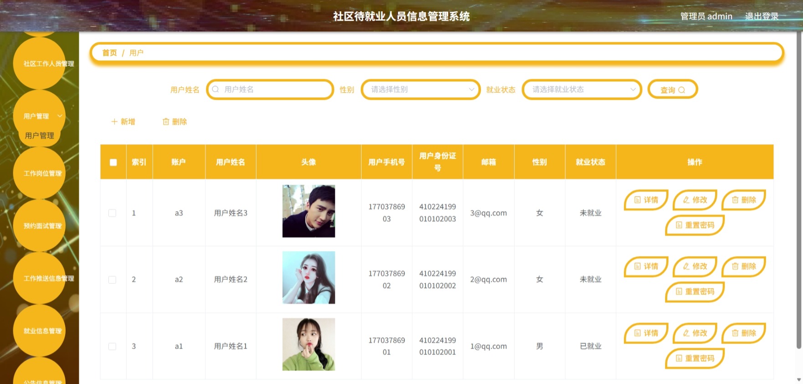Reset password for user a1

click(695, 358)
